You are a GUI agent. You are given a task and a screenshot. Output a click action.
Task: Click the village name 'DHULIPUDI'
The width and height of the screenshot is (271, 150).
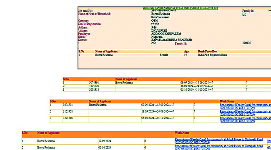click(x=159, y=31)
